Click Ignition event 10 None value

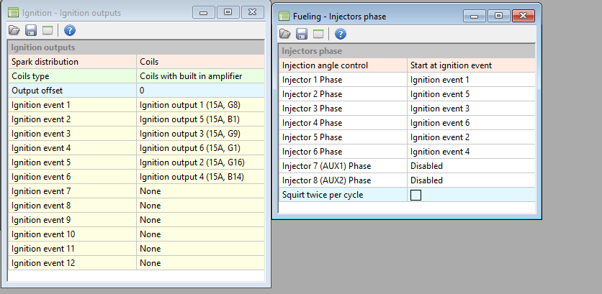200,234
